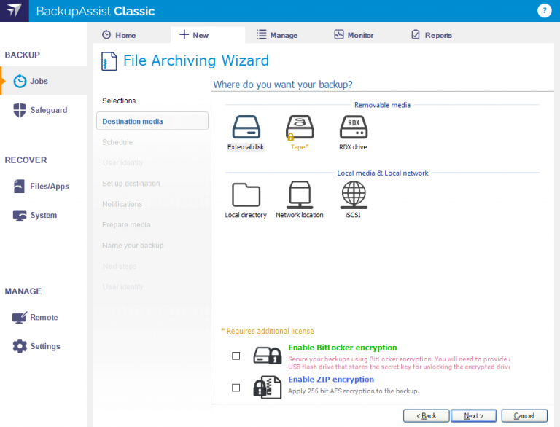Pick Local directory as destination

246,195
